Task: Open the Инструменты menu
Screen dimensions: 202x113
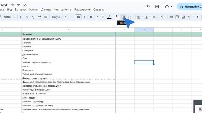Action: click(x=63, y=10)
